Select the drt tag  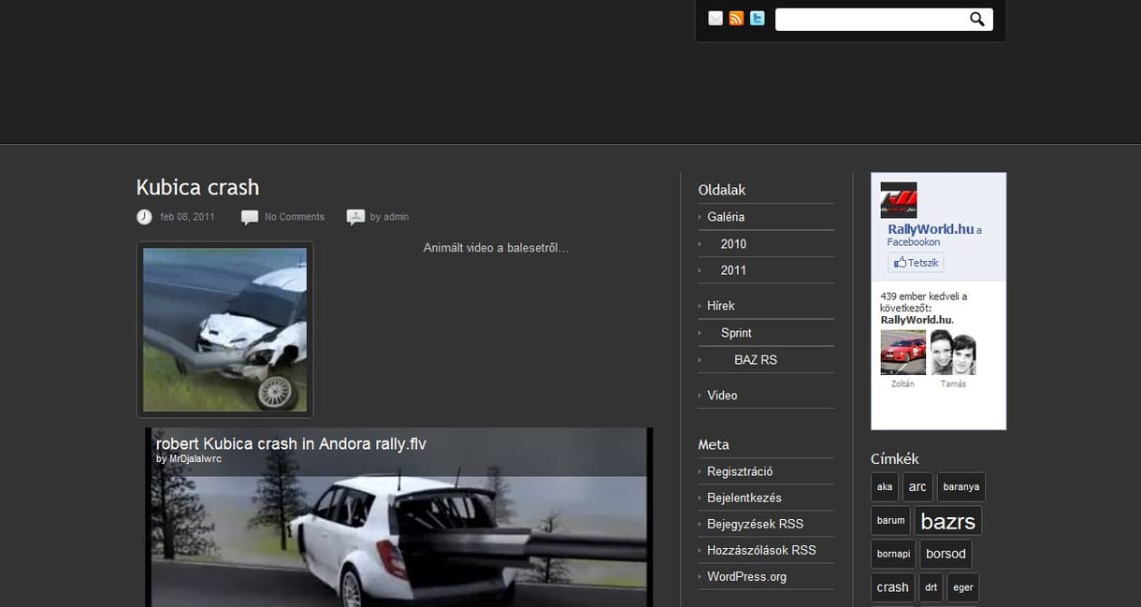coord(931,587)
